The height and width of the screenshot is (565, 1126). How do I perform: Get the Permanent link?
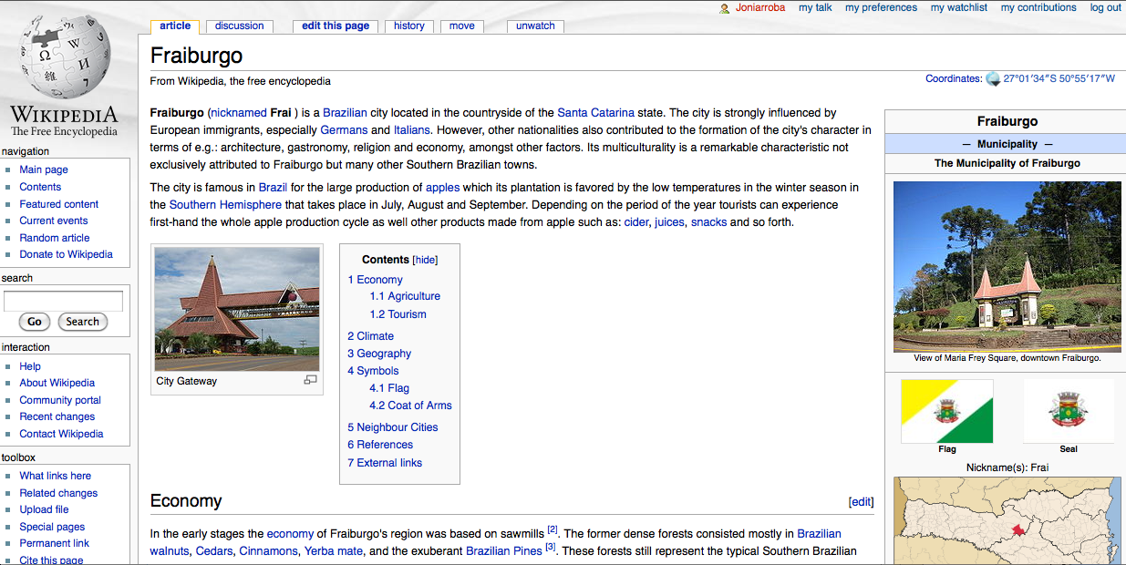point(55,543)
